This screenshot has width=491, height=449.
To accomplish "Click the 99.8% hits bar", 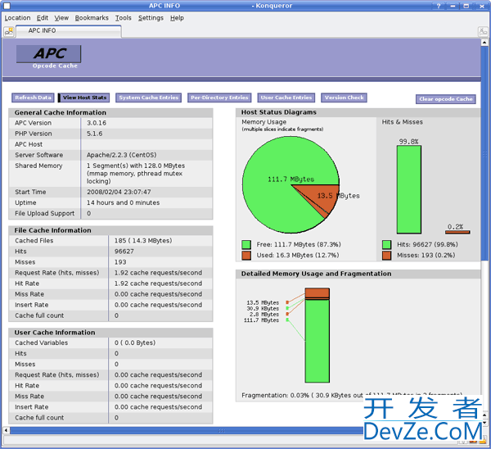I will tap(408, 189).
